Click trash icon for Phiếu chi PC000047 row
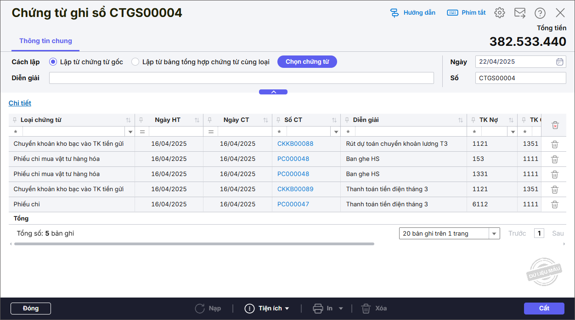This screenshot has height=320, width=575. tap(555, 204)
